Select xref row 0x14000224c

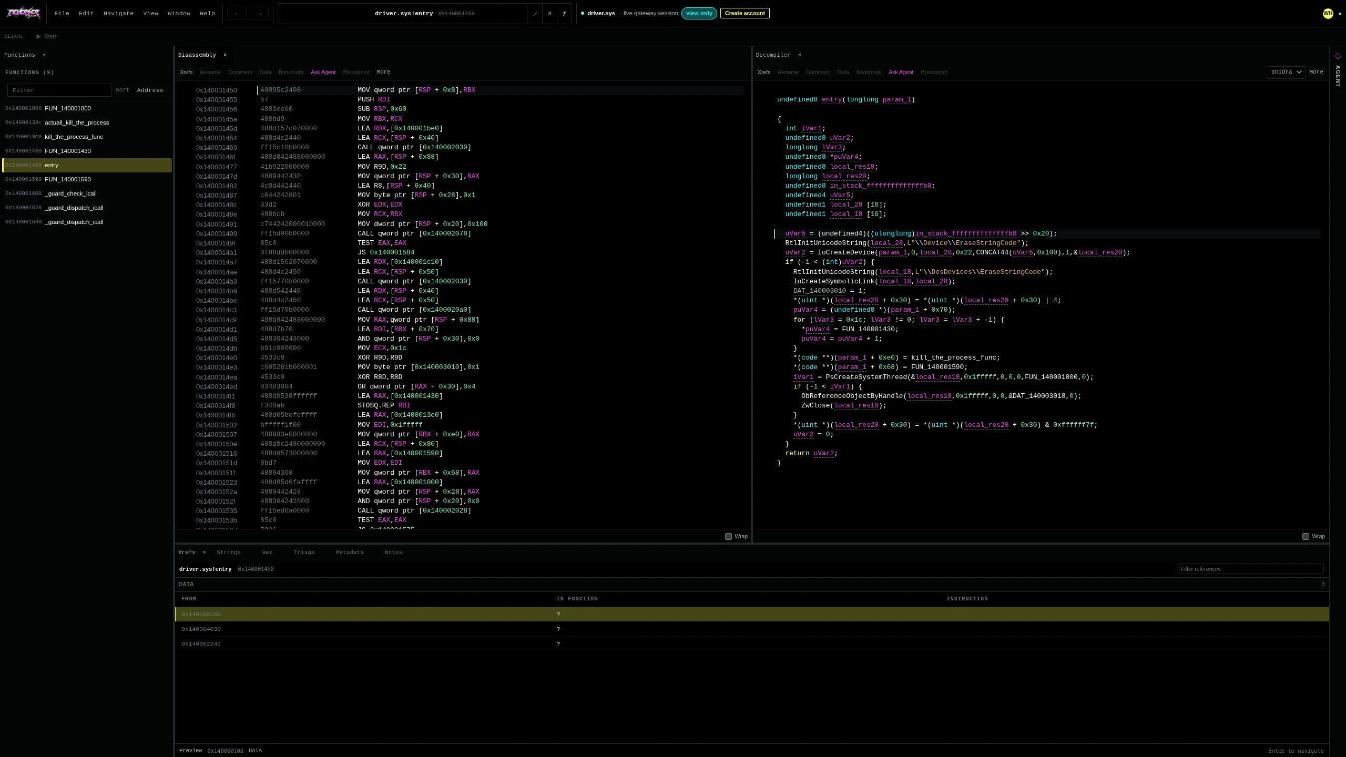752,643
